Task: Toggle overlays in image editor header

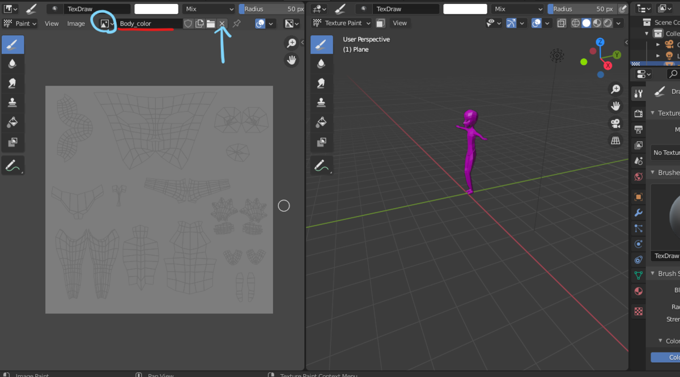Action: (260, 23)
